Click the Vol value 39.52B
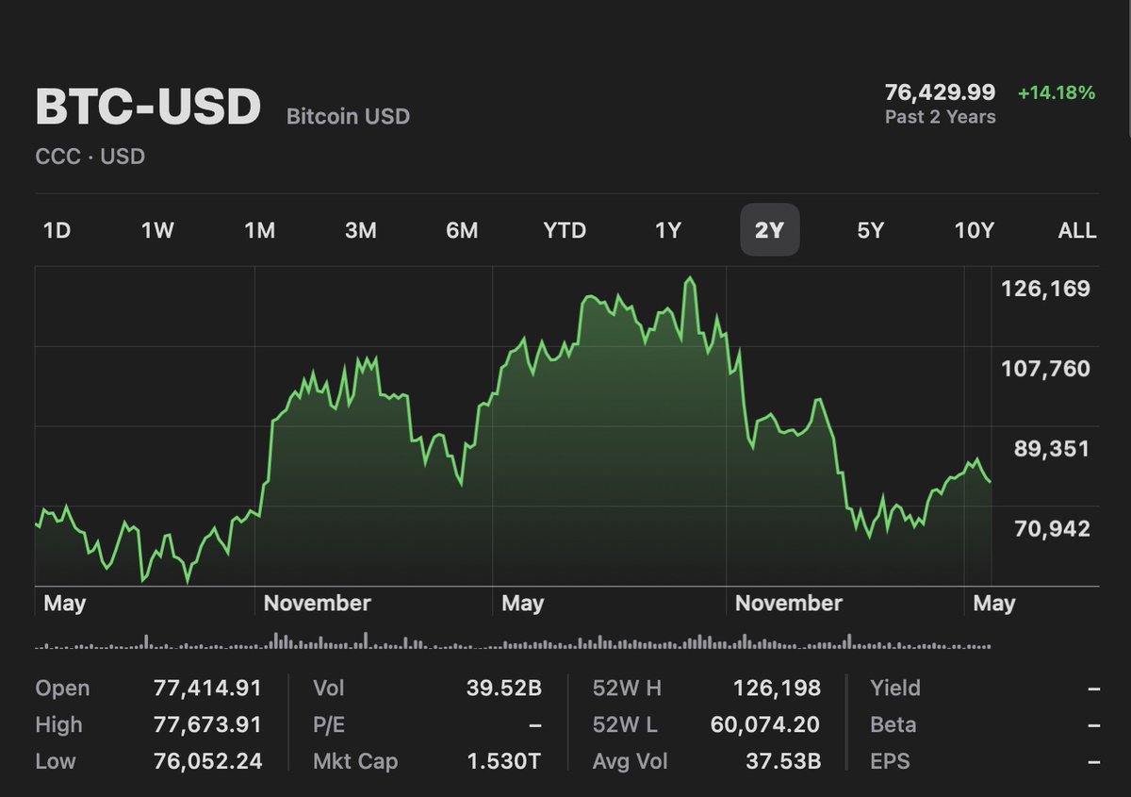Screen dimensions: 1131x797 tap(504, 689)
